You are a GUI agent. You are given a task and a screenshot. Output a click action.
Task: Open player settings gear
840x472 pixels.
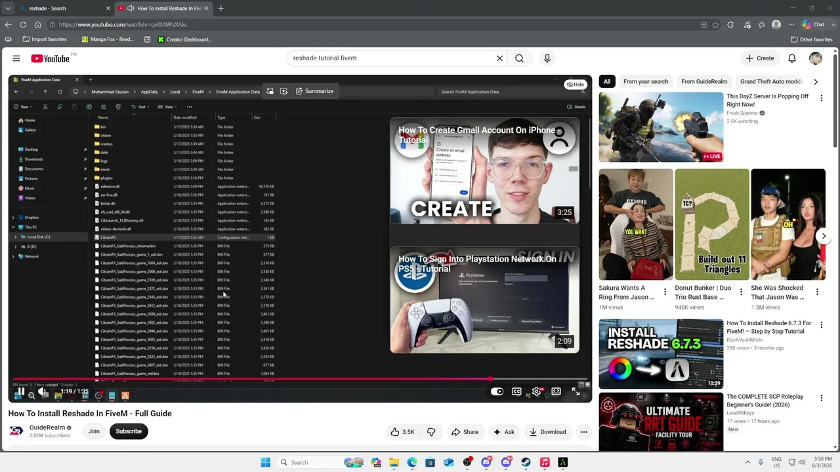point(536,391)
